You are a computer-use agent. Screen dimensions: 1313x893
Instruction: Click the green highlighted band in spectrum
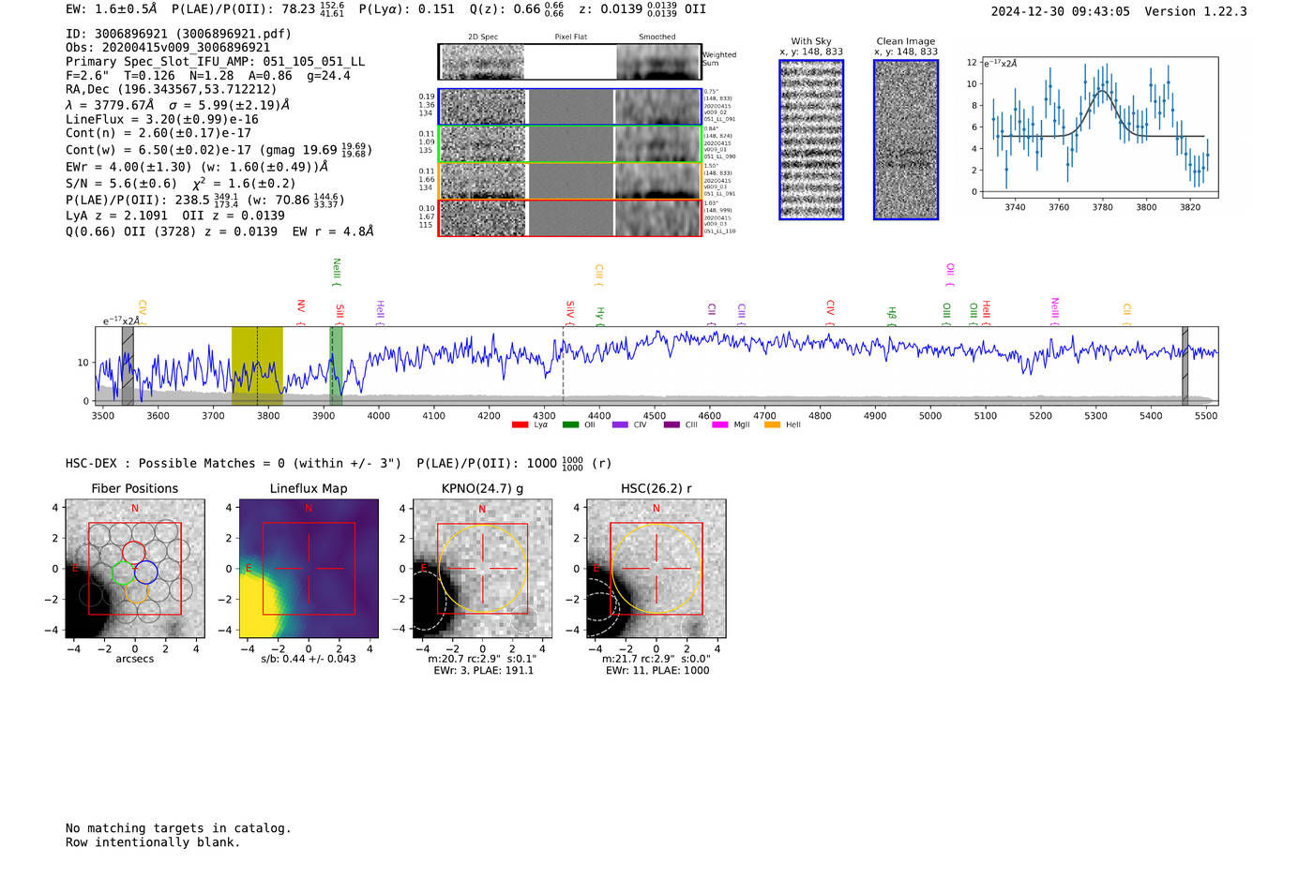pos(336,365)
